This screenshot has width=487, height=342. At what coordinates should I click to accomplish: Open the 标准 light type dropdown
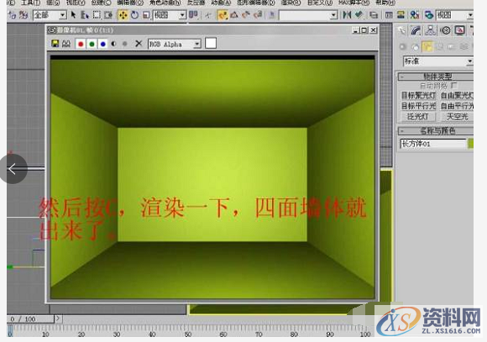tap(438, 61)
